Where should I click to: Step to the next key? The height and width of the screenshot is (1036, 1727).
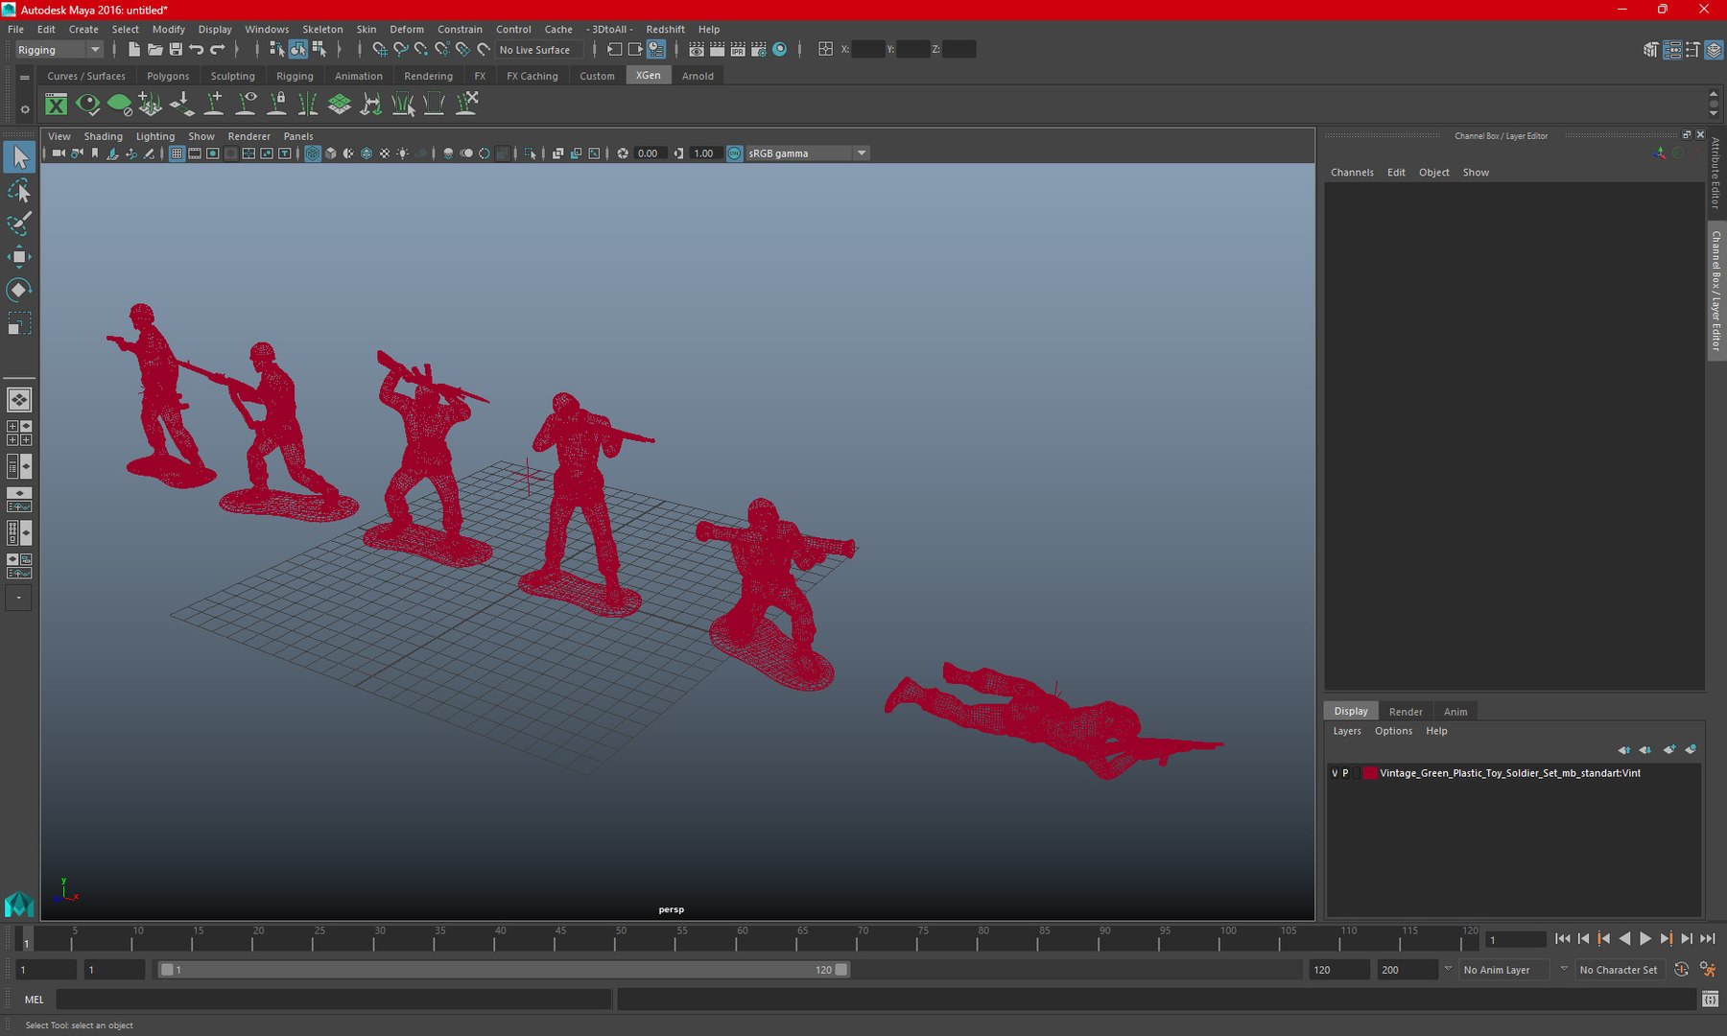click(x=1667, y=939)
